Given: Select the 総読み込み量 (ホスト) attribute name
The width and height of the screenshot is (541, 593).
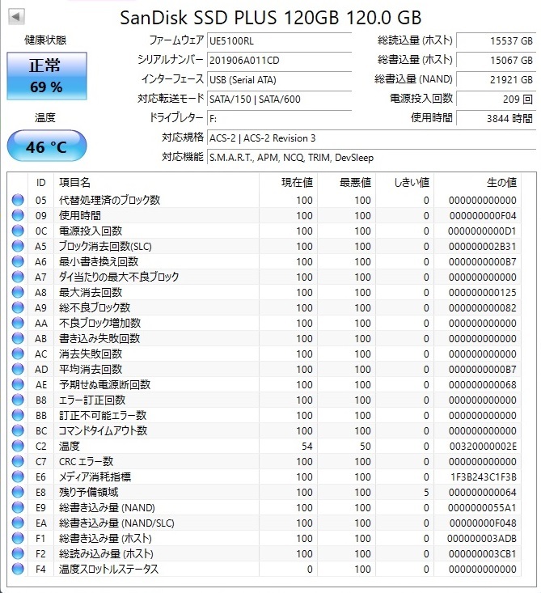Looking at the screenshot, I should click(x=106, y=553).
